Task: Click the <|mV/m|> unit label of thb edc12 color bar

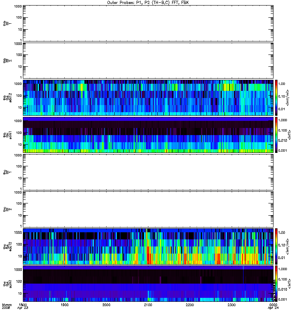Action: (x=288, y=98)
